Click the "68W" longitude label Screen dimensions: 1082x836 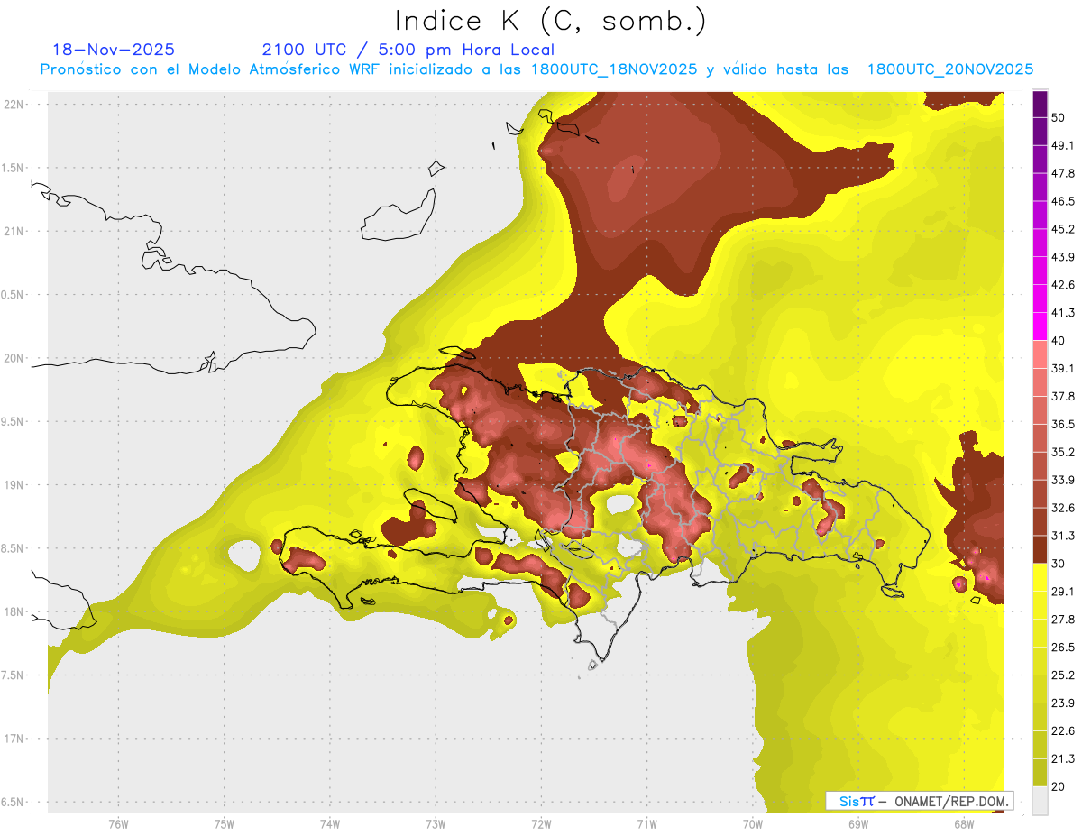point(964,824)
